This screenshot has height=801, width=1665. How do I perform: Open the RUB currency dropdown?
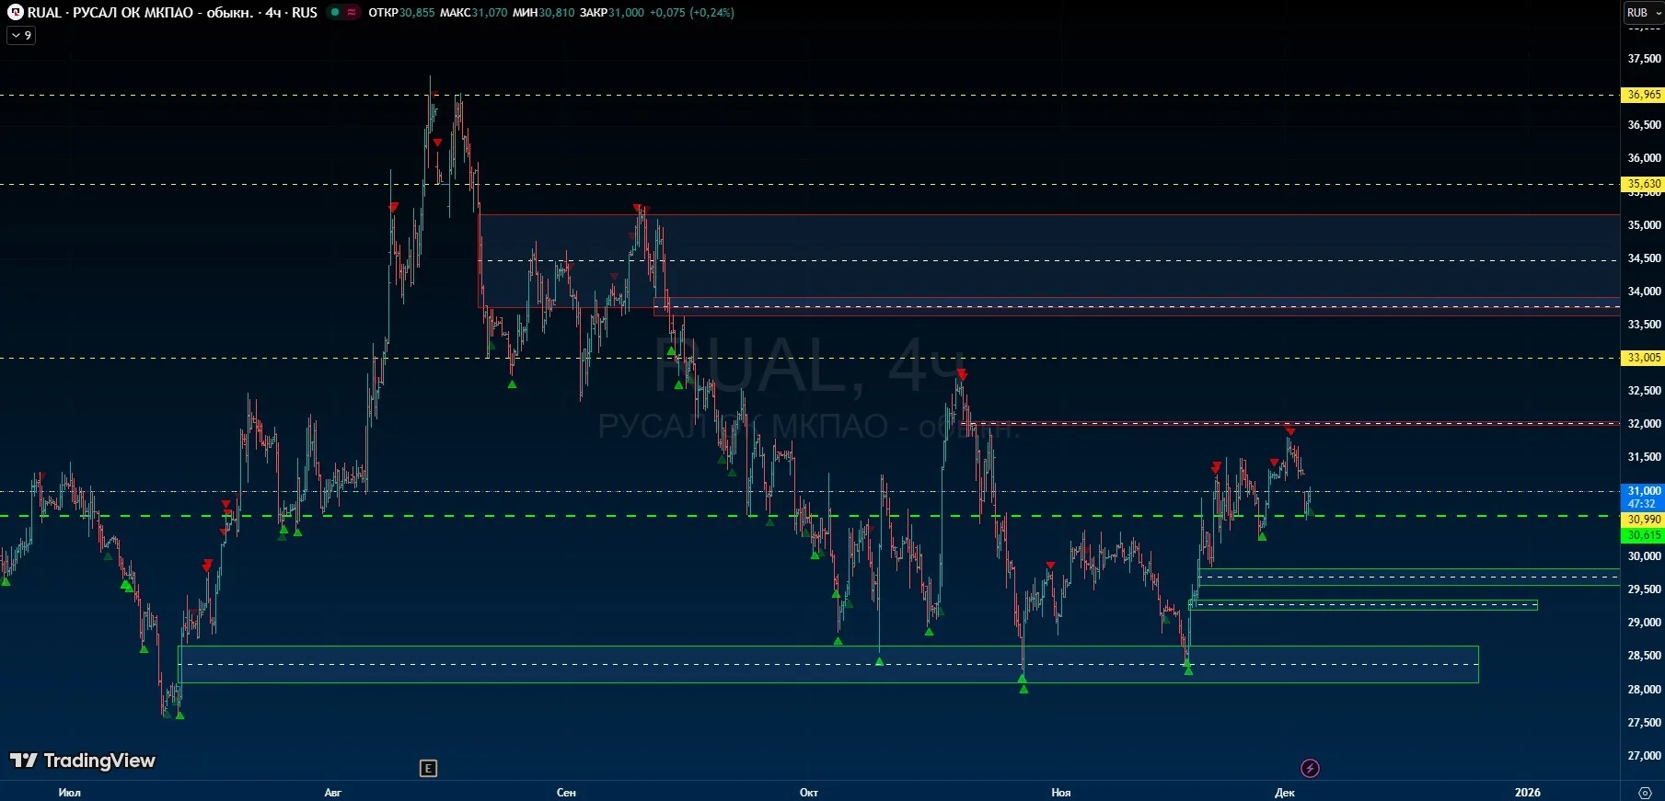pos(1643,13)
